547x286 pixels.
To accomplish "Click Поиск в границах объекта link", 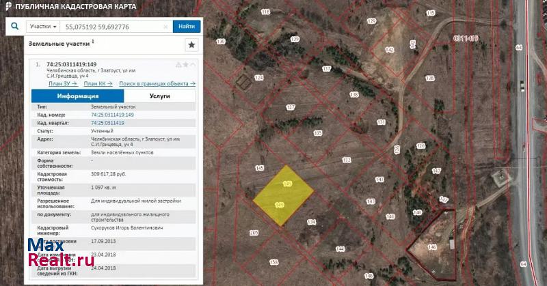I will (157, 83).
